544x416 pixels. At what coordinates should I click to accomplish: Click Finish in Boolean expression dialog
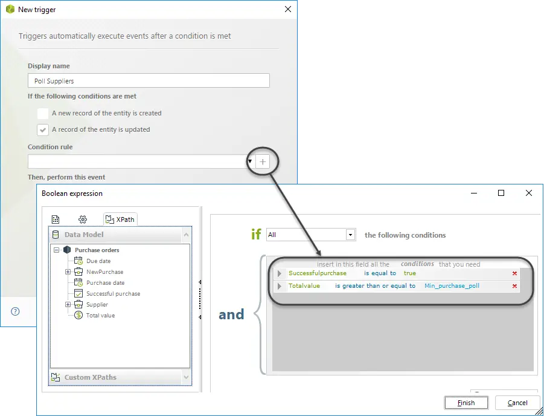[466, 403]
